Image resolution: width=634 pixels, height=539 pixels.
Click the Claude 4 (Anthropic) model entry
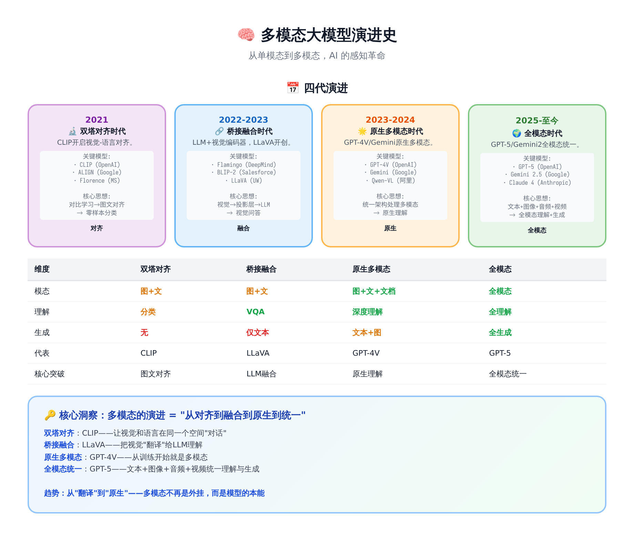coord(537,183)
